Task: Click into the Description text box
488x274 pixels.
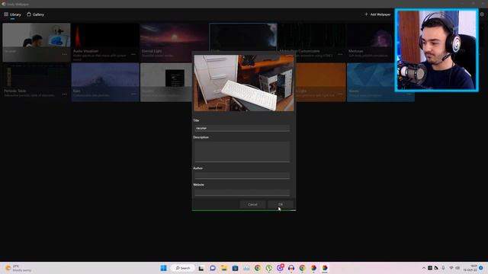Action: [242, 152]
